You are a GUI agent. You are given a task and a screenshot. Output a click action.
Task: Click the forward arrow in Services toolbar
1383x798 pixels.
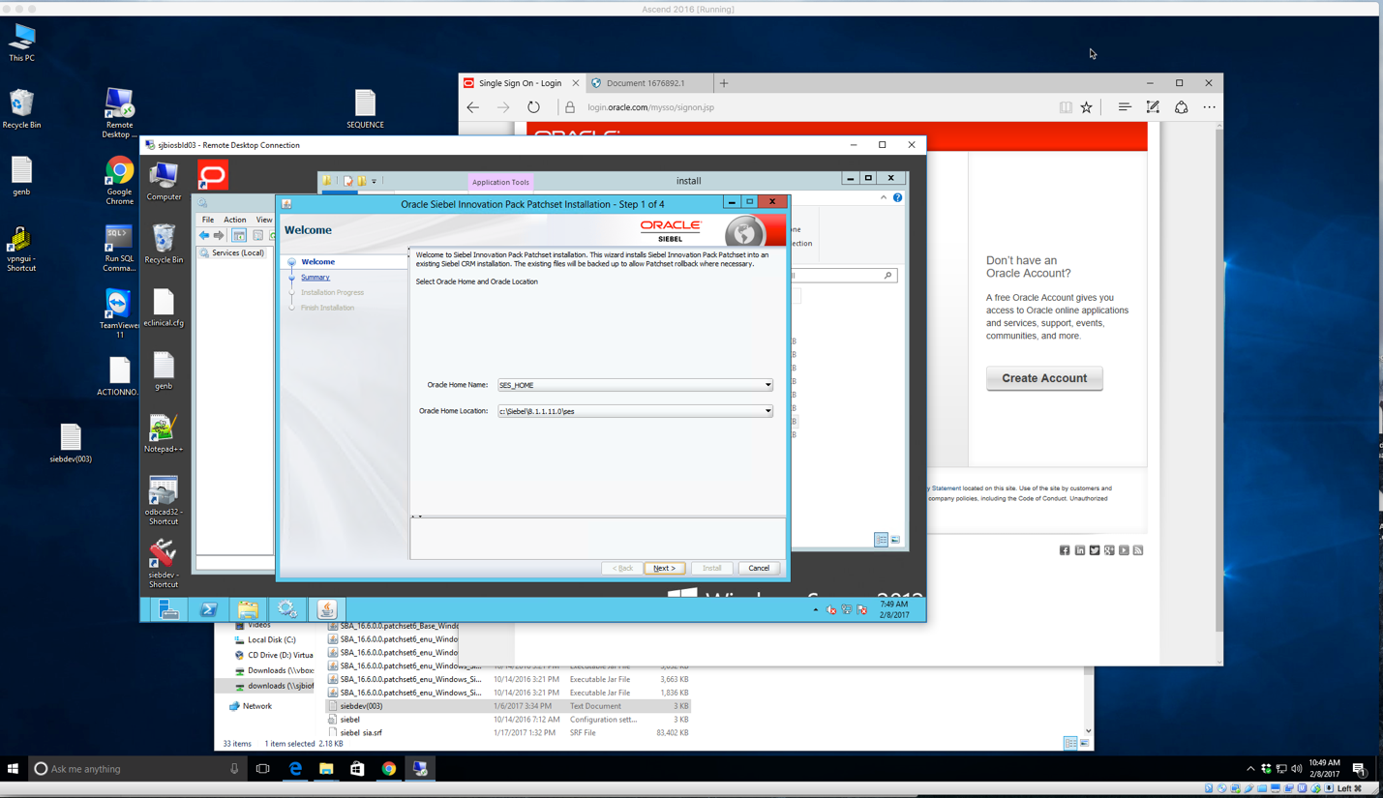tap(219, 236)
